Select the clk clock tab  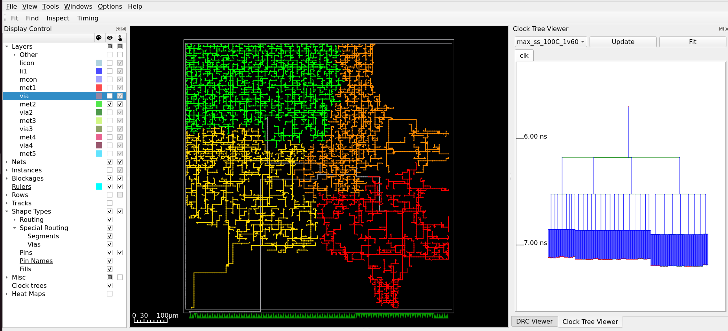(524, 55)
